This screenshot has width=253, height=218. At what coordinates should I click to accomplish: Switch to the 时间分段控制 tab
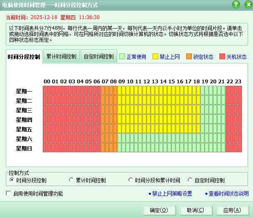tap(25, 57)
